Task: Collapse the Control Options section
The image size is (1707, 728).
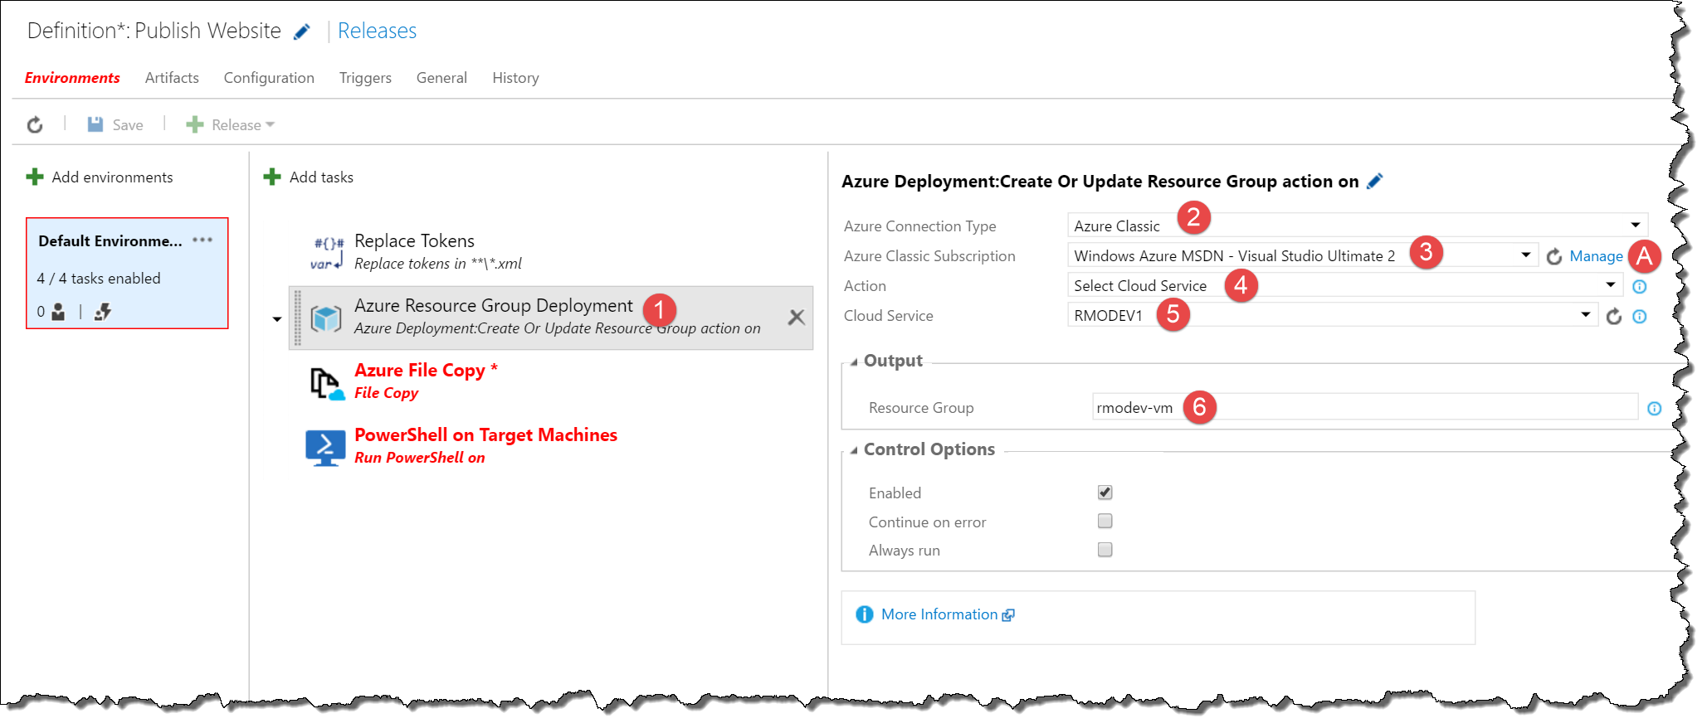Action: [854, 450]
